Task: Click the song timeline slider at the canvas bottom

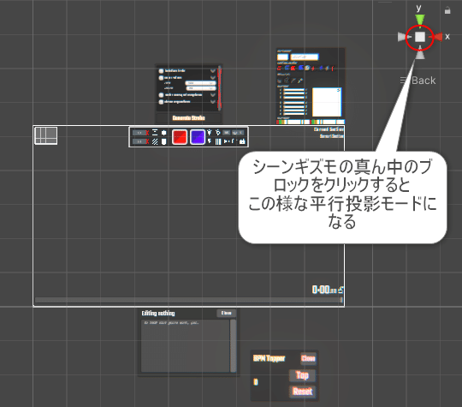Action: [188, 300]
